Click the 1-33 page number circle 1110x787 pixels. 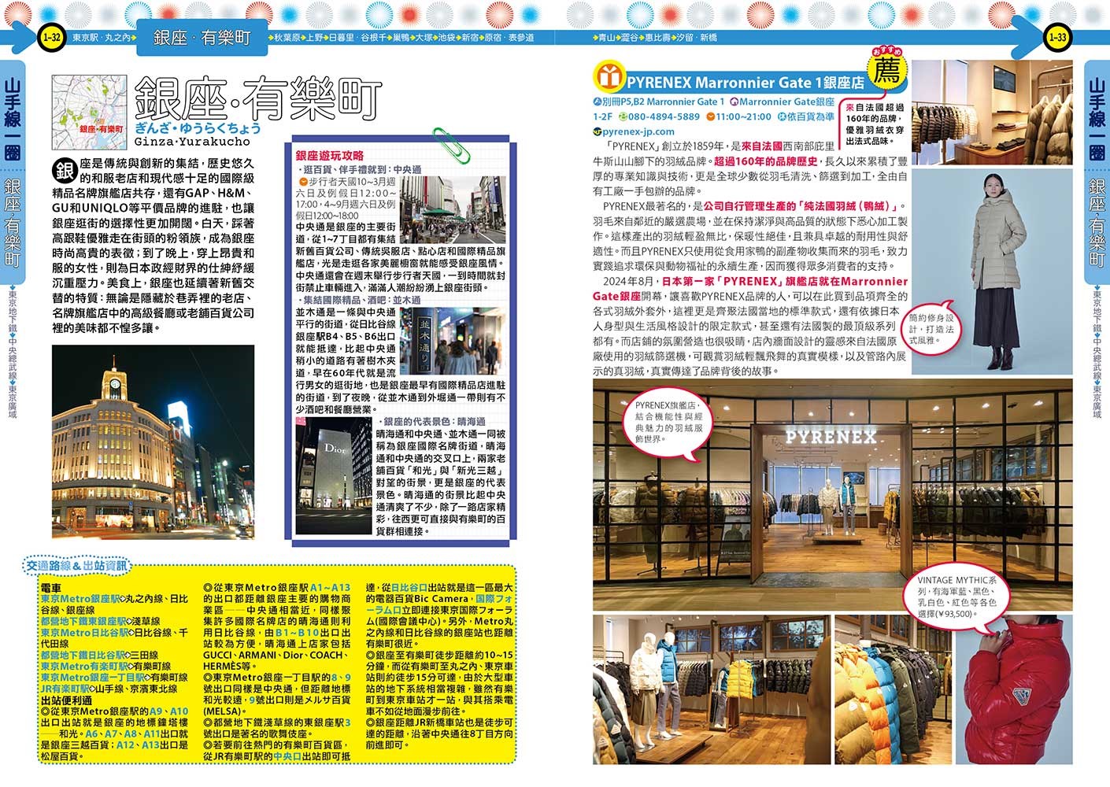(x=1057, y=37)
